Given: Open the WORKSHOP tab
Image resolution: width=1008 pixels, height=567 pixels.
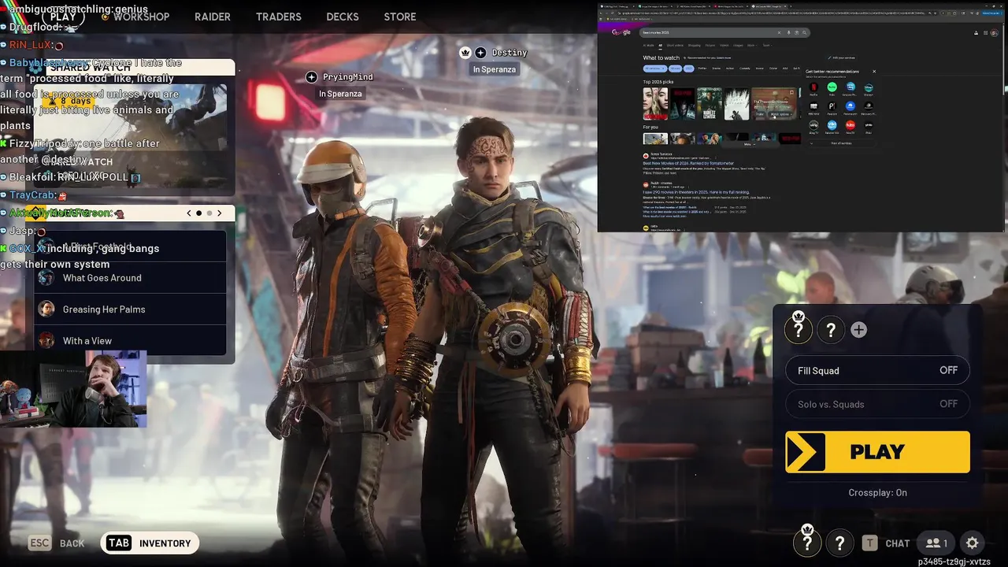Looking at the screenshot, I should pyautogui.click(x=141, y=17).
